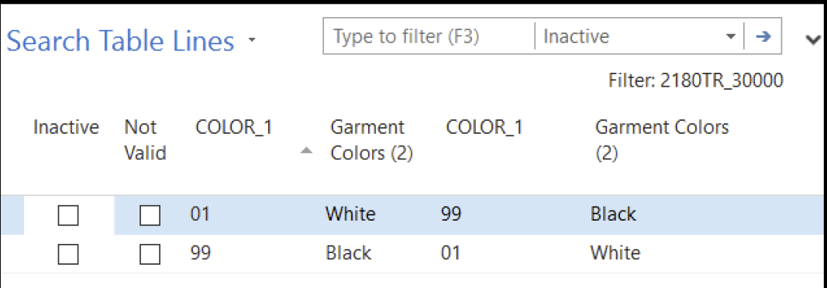This screenshot has width=827, height=288.
Task: Toggle Inactive checkbox in White row
Action: tap(68, 215)
